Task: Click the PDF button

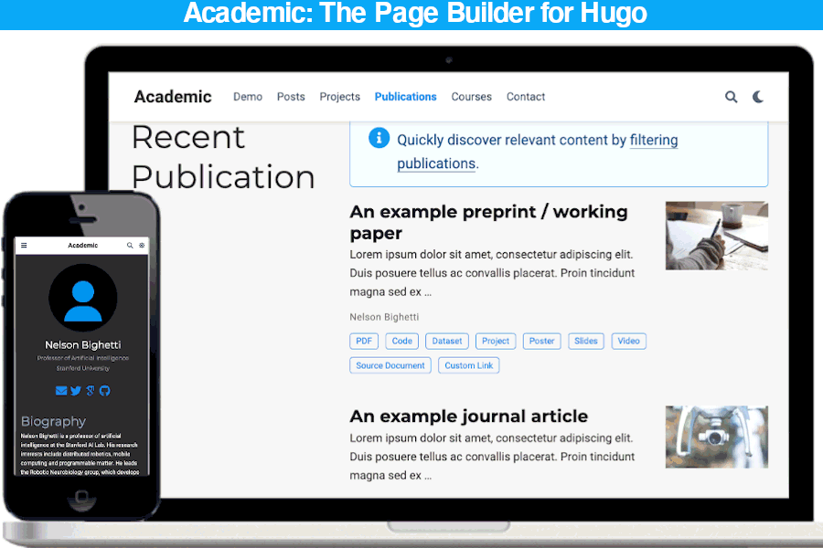Action: tap(364, 341)
